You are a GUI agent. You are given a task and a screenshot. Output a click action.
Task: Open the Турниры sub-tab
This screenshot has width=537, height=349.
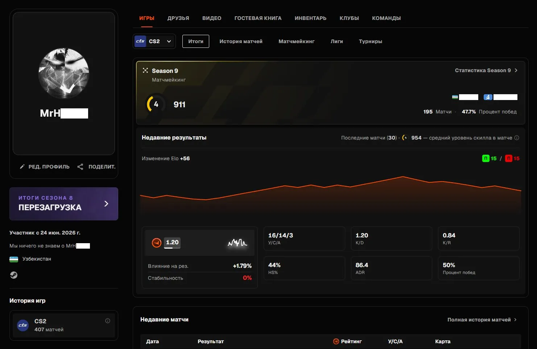point(371,41)
